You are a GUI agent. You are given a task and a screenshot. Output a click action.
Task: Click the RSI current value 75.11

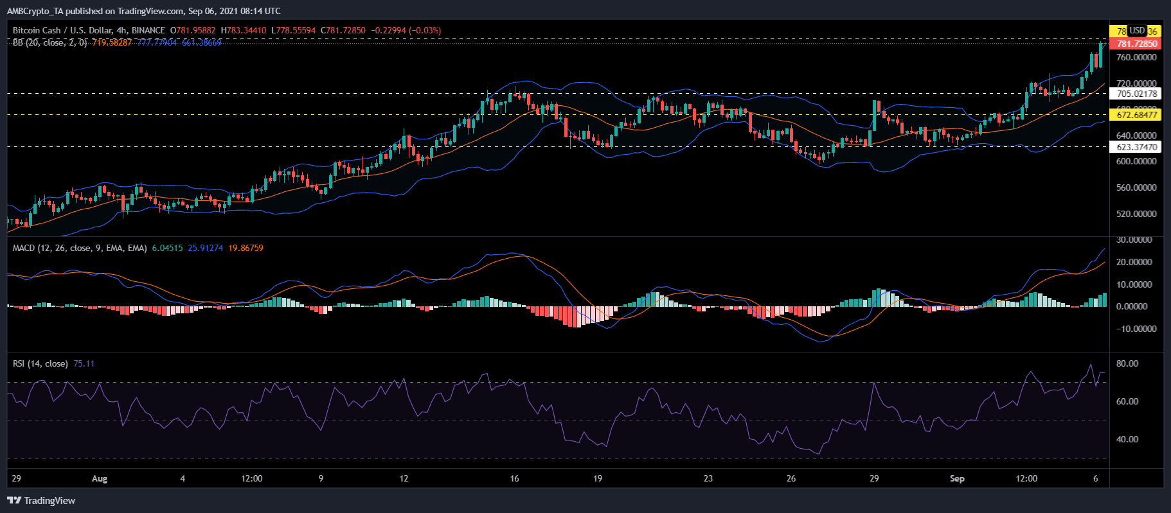tap(84, 363)
